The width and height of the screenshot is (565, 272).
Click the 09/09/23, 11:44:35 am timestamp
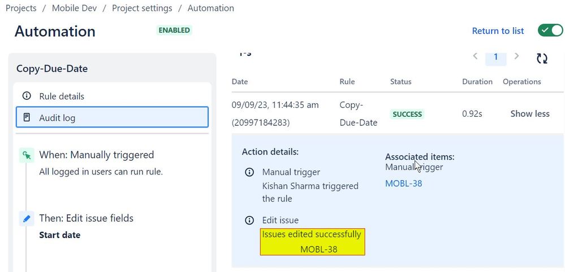click(275, 105)
